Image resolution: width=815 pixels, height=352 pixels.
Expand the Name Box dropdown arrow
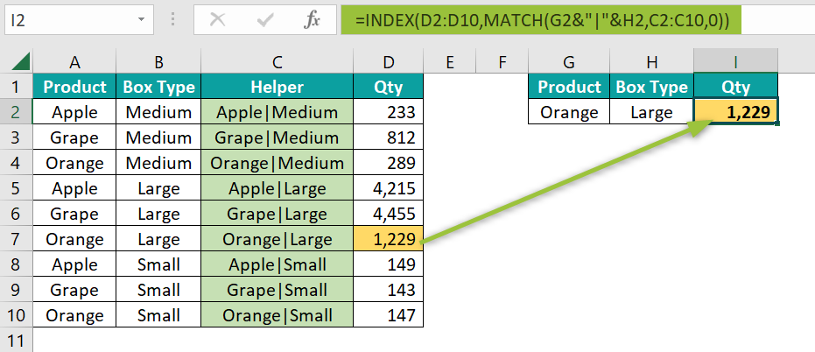141,20
